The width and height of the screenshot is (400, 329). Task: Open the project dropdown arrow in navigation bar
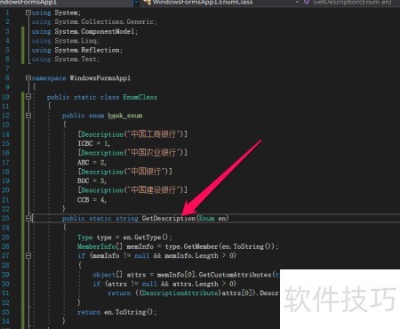coord(136,3)
